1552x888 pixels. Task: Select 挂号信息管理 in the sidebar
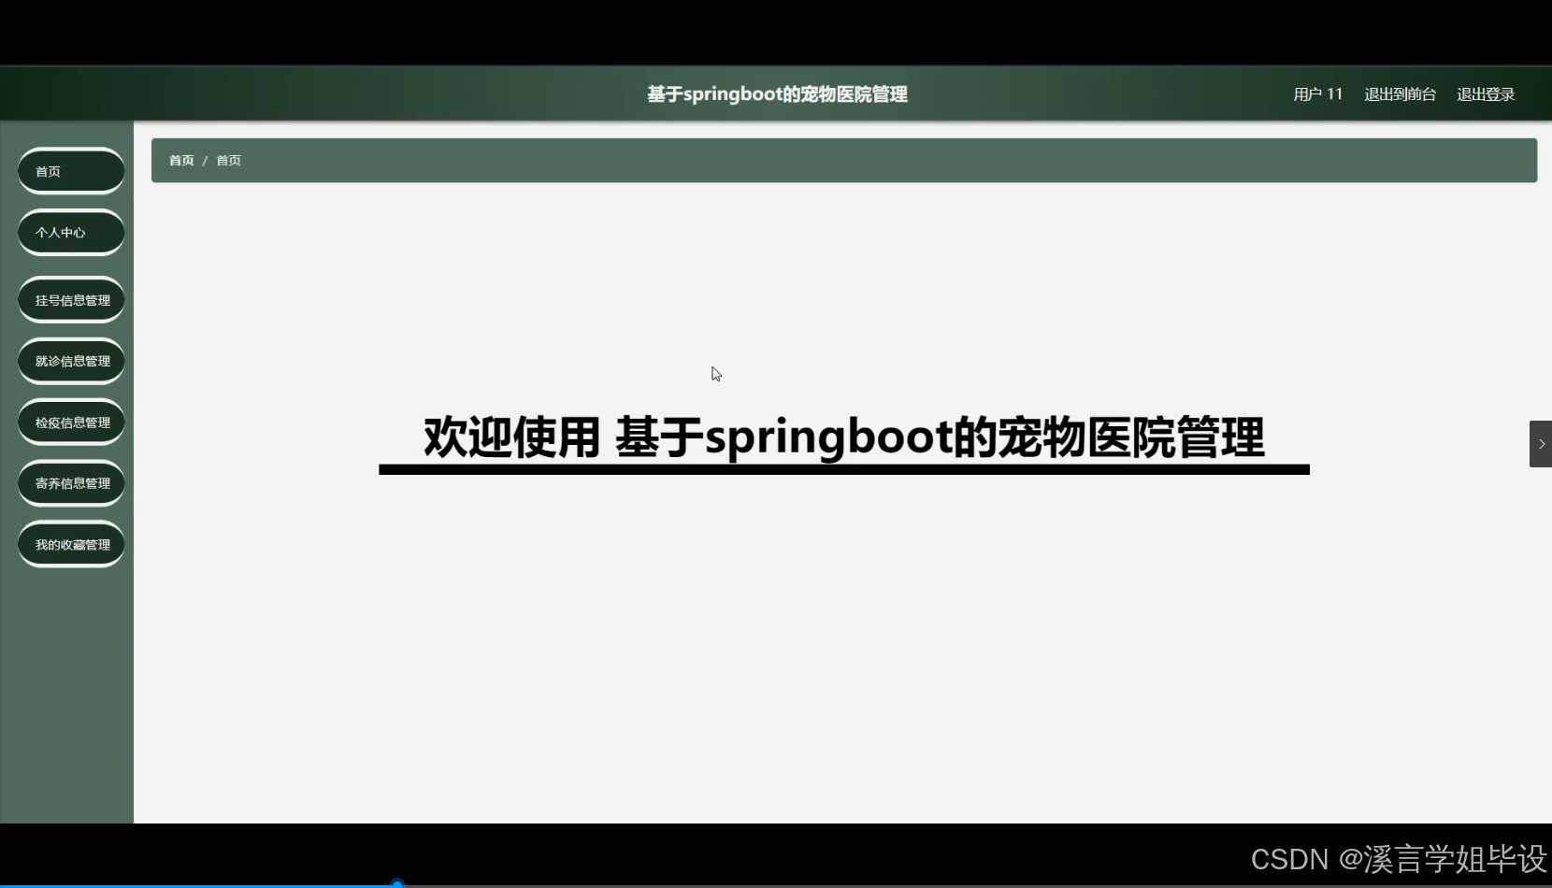pos(70,299)
